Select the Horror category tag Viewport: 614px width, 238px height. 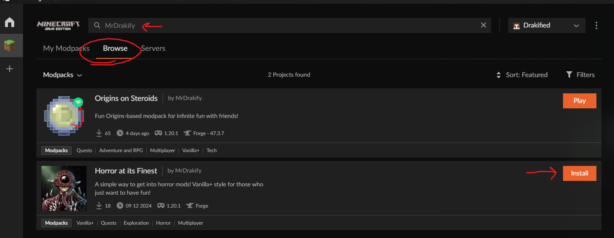(x=163, y=223)
